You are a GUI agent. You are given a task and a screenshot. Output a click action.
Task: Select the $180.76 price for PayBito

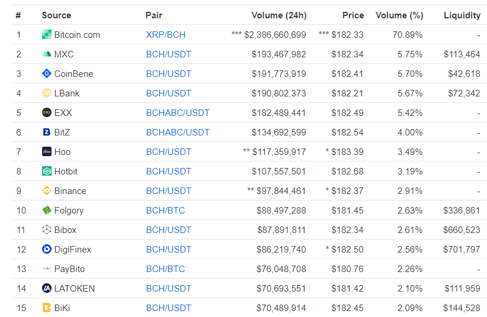tap(347, 269)
